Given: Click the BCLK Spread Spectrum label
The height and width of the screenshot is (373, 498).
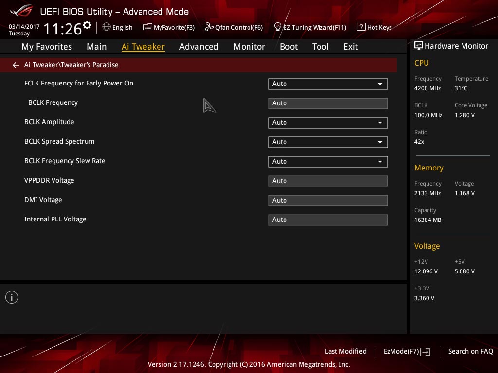Looking at the screenshot, I should [59, 141].
